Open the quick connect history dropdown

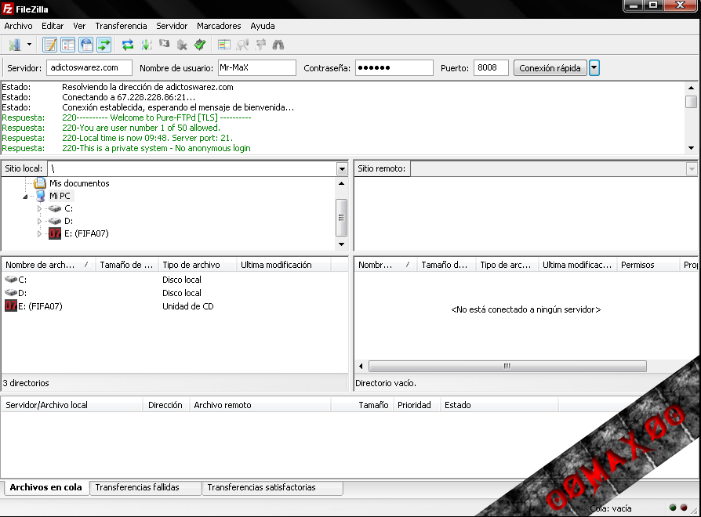click(594, 68)
